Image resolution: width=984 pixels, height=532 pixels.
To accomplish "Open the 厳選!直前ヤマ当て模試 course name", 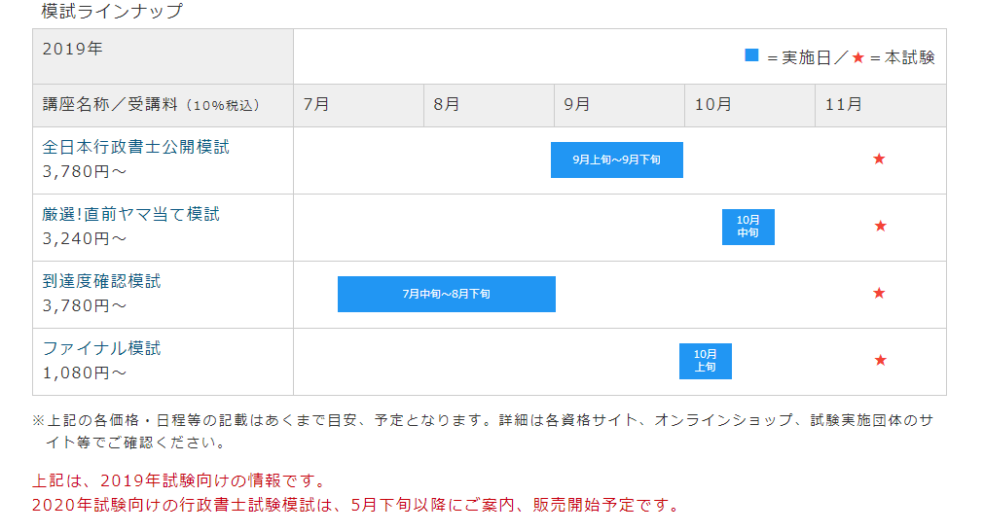I will [131, 214].
